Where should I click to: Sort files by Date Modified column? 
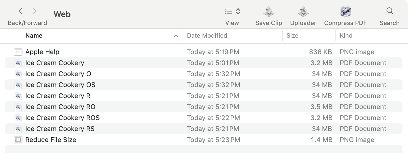pyautogui.click(x=207, y=36)
